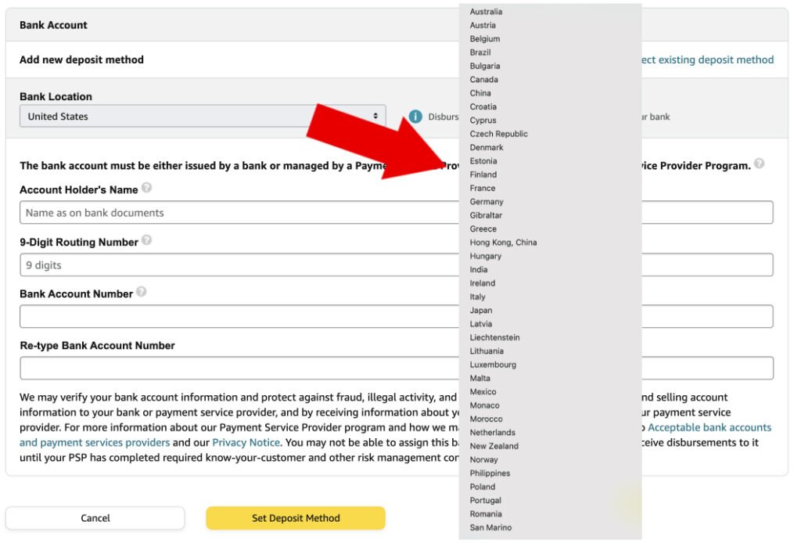Select Australia from the country list
The width and height of the screenshot is (801, 543).
pyautogui.click(x=486, y=12)
